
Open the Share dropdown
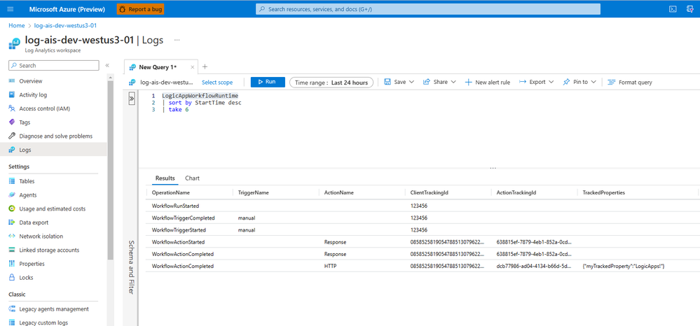click(x=439, y=82)
